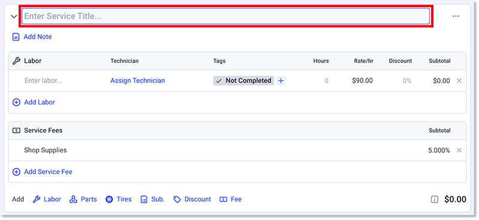Viewport: 479px width, 220px height.
Task: Click the Technician column header
Action: (125, 61)
